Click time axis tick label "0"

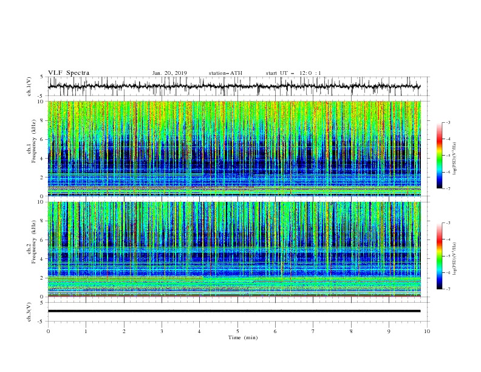pos(48,331)
